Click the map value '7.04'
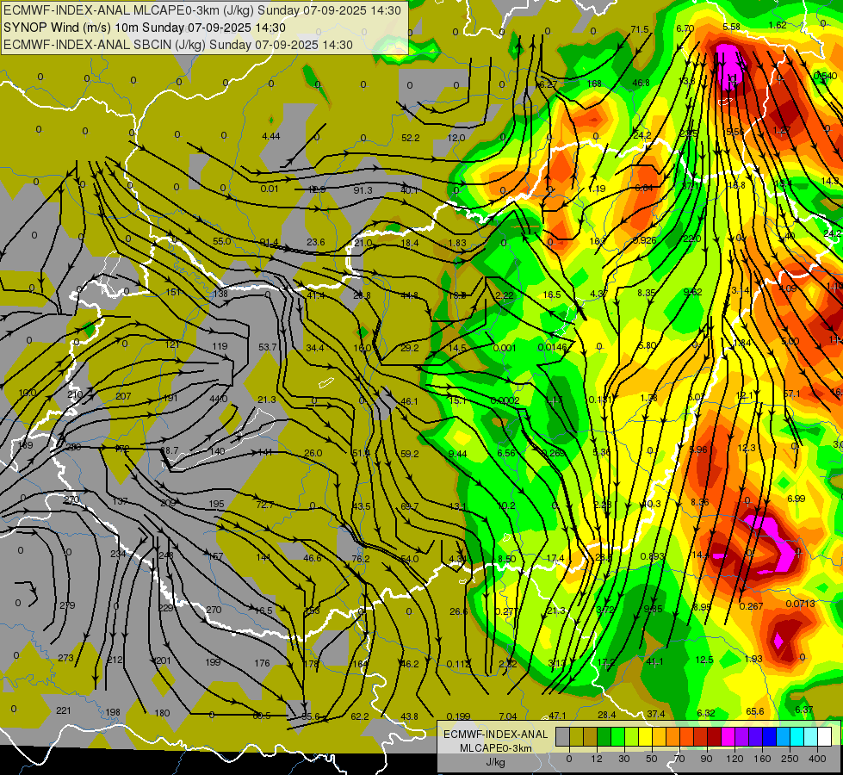 pos(508,716)
